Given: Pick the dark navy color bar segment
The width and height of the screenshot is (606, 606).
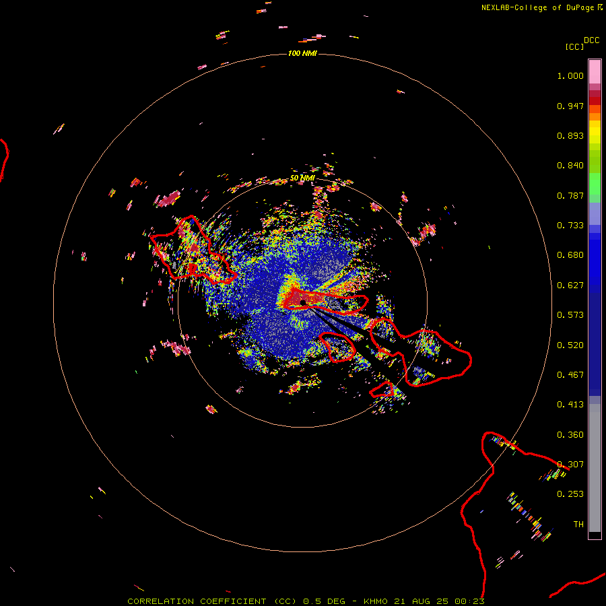Looking at the screenshot, I should 595,344.
